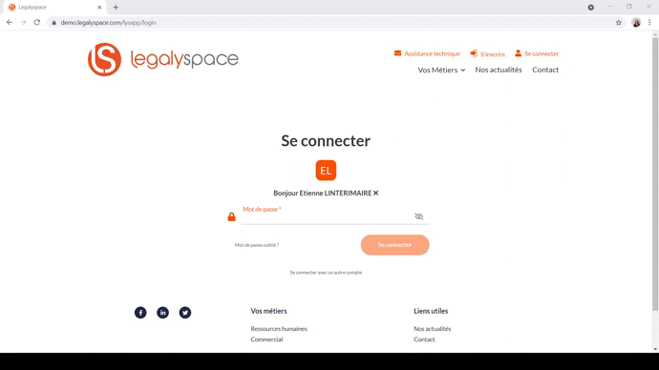Click the recording indicator icon in title bar
Viewport: 659px width, 370px height.
591,7
